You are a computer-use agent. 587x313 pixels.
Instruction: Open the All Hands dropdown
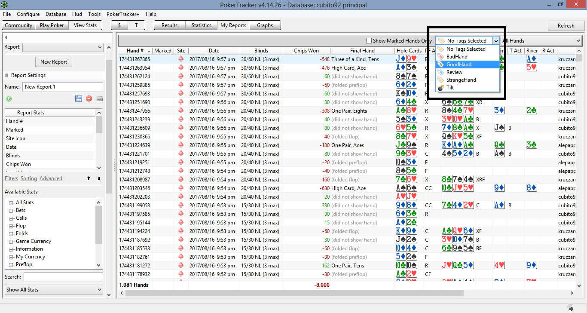point(541,41)
